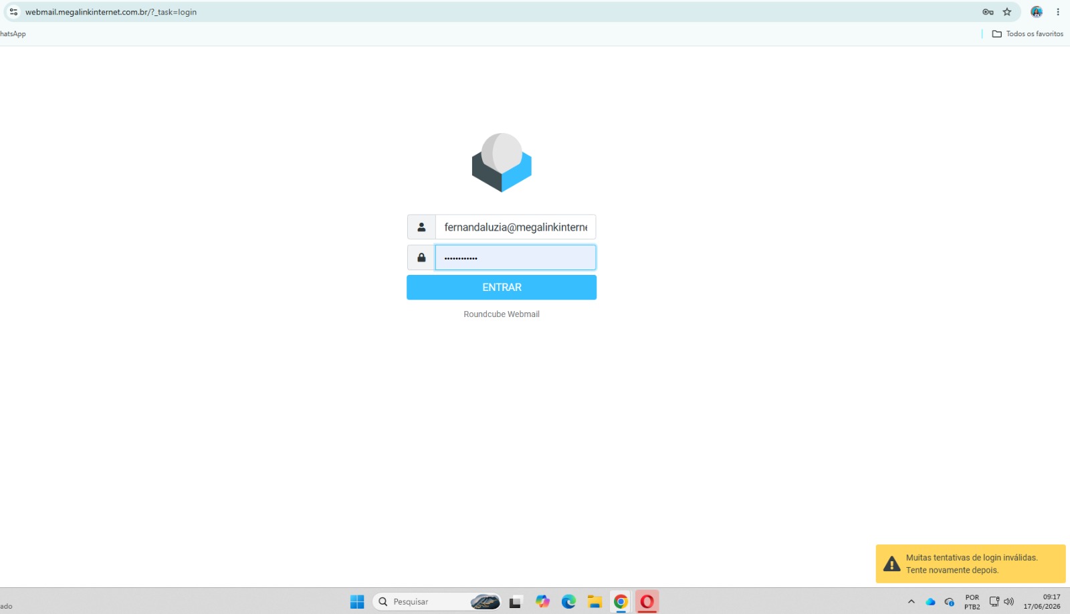The height and width of the screenshot is (614, 1070).
Task: Click the invalid login attempts warning message
Action: tap(972, 564)
